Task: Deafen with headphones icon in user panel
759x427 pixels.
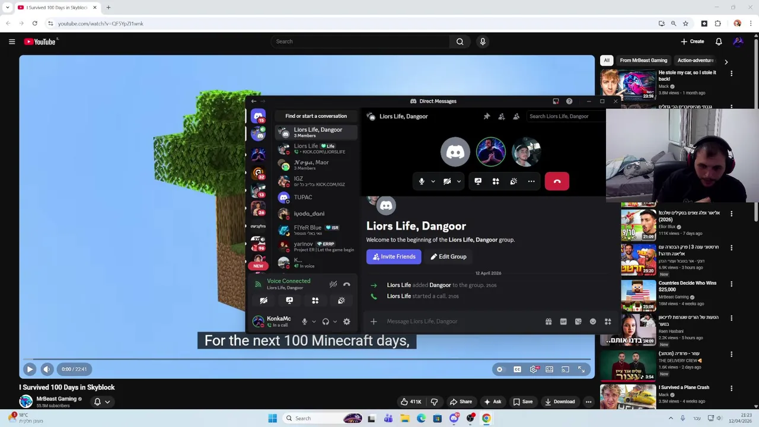Action: (326, 321)
